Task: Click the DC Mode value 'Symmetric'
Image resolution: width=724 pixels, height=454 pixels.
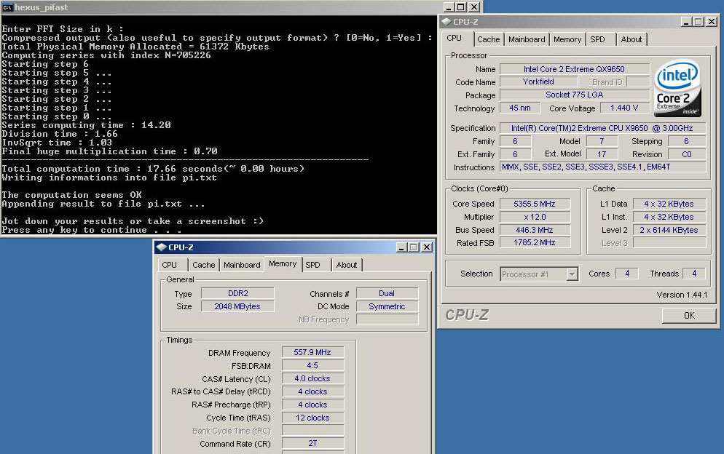Action: [x=387, y=306]
